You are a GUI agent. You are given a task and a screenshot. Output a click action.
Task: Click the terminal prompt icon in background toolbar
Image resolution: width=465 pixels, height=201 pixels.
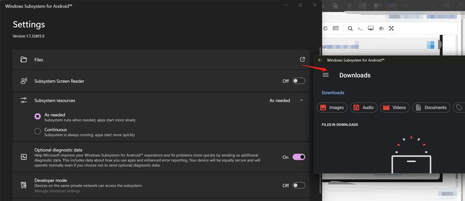360,29
